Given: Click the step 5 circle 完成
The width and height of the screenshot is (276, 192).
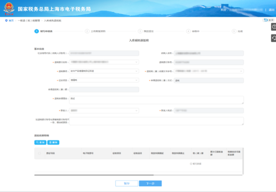Looking at the screenshot, I should 234,31.
